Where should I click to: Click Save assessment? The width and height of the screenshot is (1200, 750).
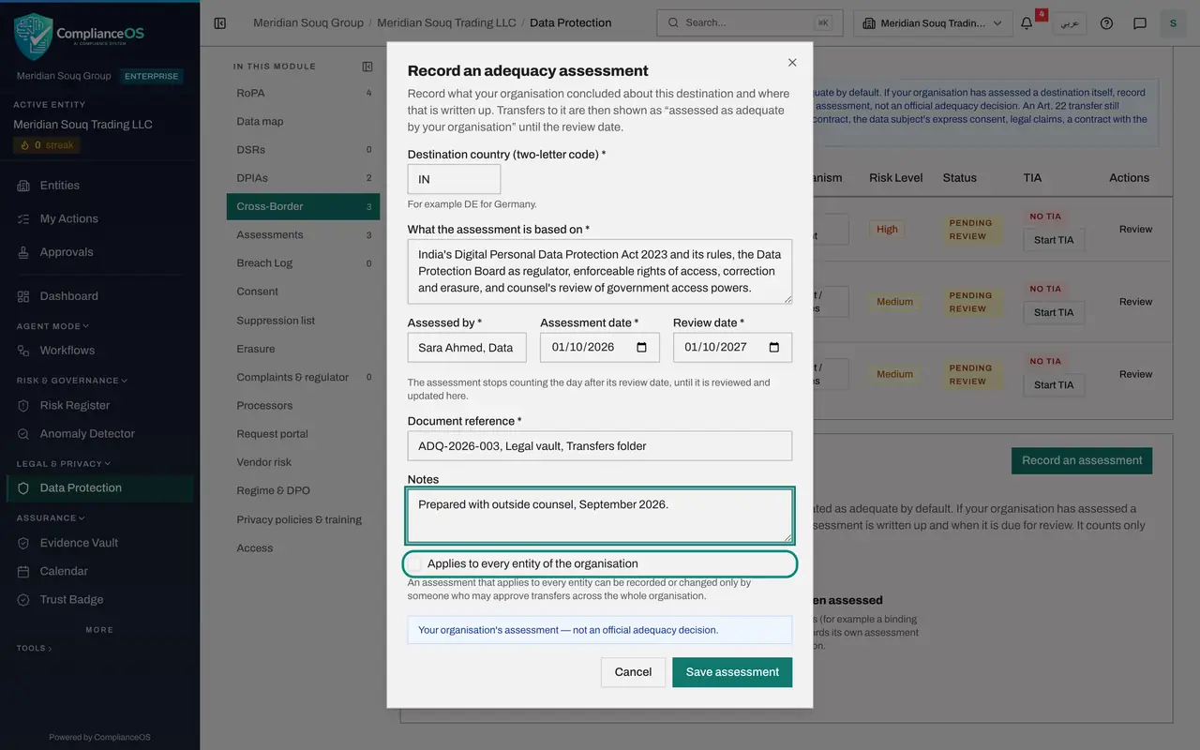[x=732, y=672]
